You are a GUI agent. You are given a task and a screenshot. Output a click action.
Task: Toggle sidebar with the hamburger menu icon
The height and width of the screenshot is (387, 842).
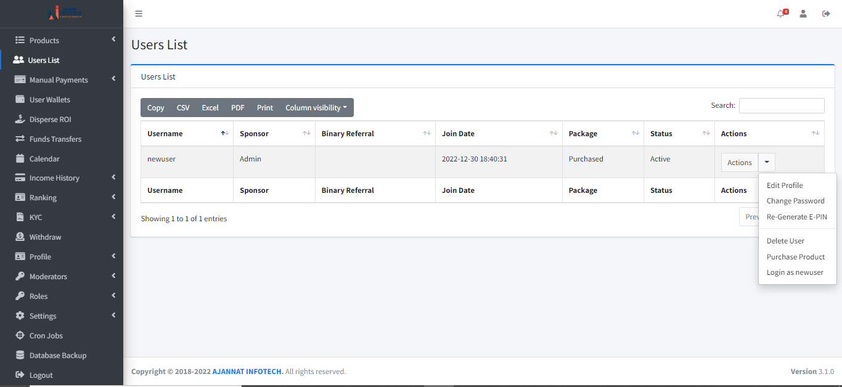point(139,14)
